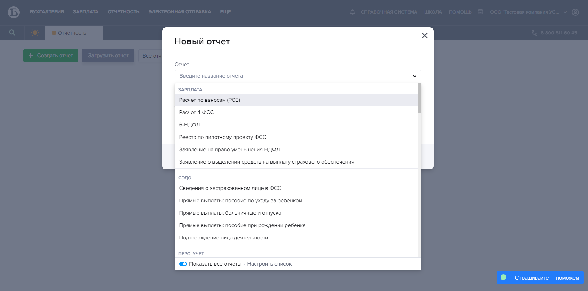Image resolution: width=588 pixels, height=291 pixels.
Task: Click the sun theme icon
Action: click(35, 32)
